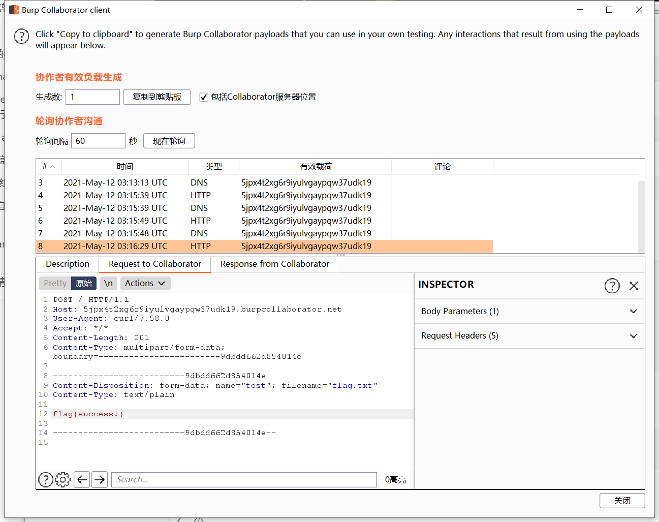This screenshot has height=522, width=659.
Task: Expand Body Parameters (1) section
Action: [529, 311]
